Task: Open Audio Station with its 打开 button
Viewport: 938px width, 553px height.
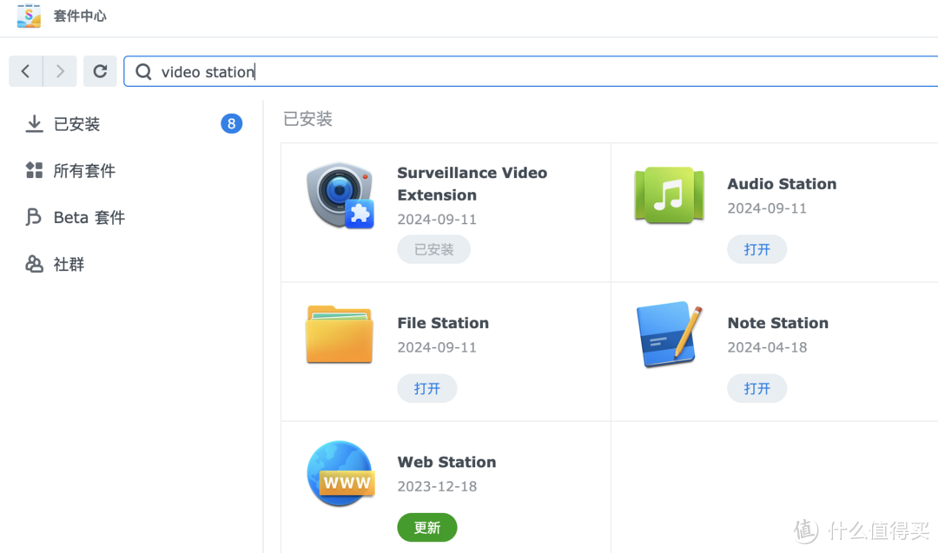Action: (x=756, y=249)
